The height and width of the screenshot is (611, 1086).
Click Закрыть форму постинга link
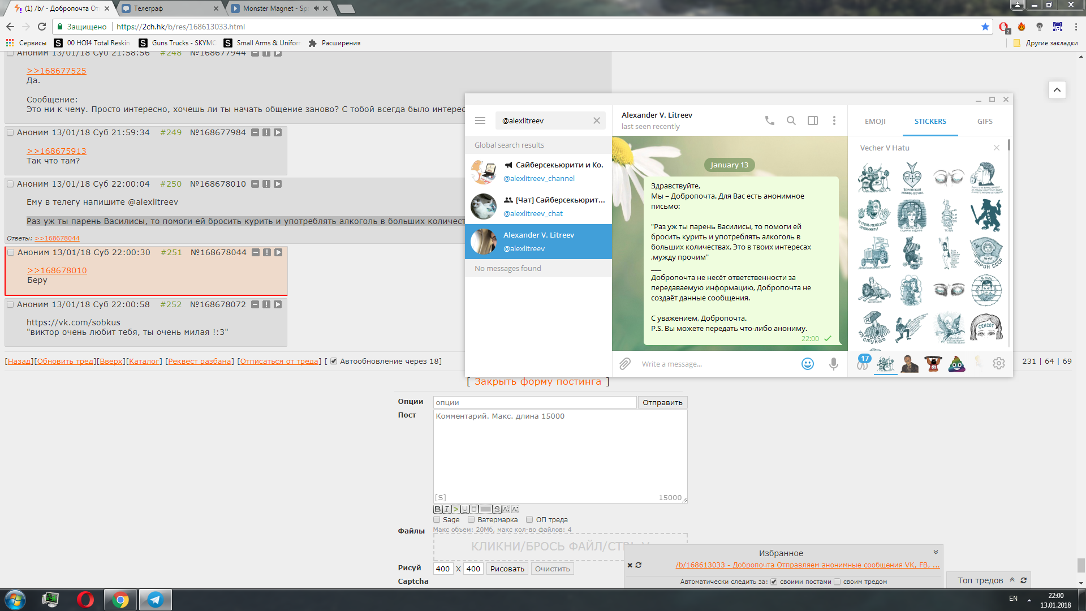click(x=537, y=381)
